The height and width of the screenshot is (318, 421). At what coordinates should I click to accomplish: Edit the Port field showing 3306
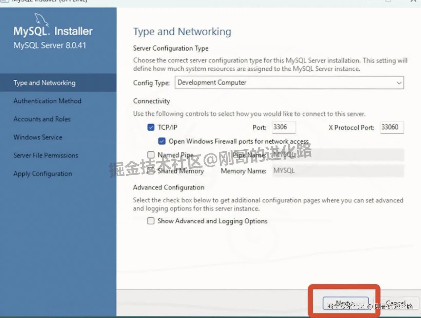[284, 127]
